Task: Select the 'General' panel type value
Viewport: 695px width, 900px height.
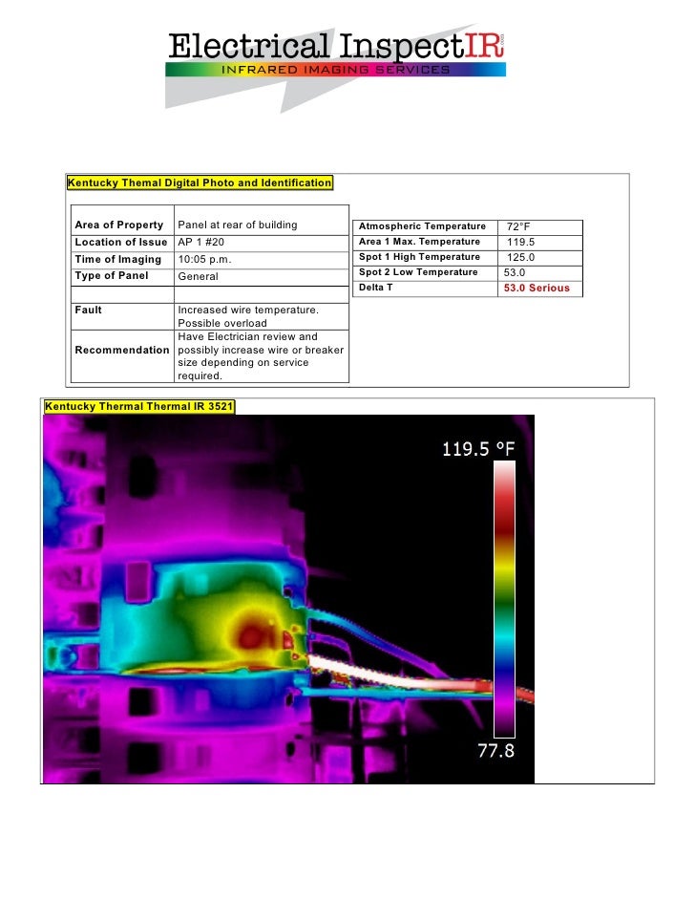Action: tap(198, 277)
